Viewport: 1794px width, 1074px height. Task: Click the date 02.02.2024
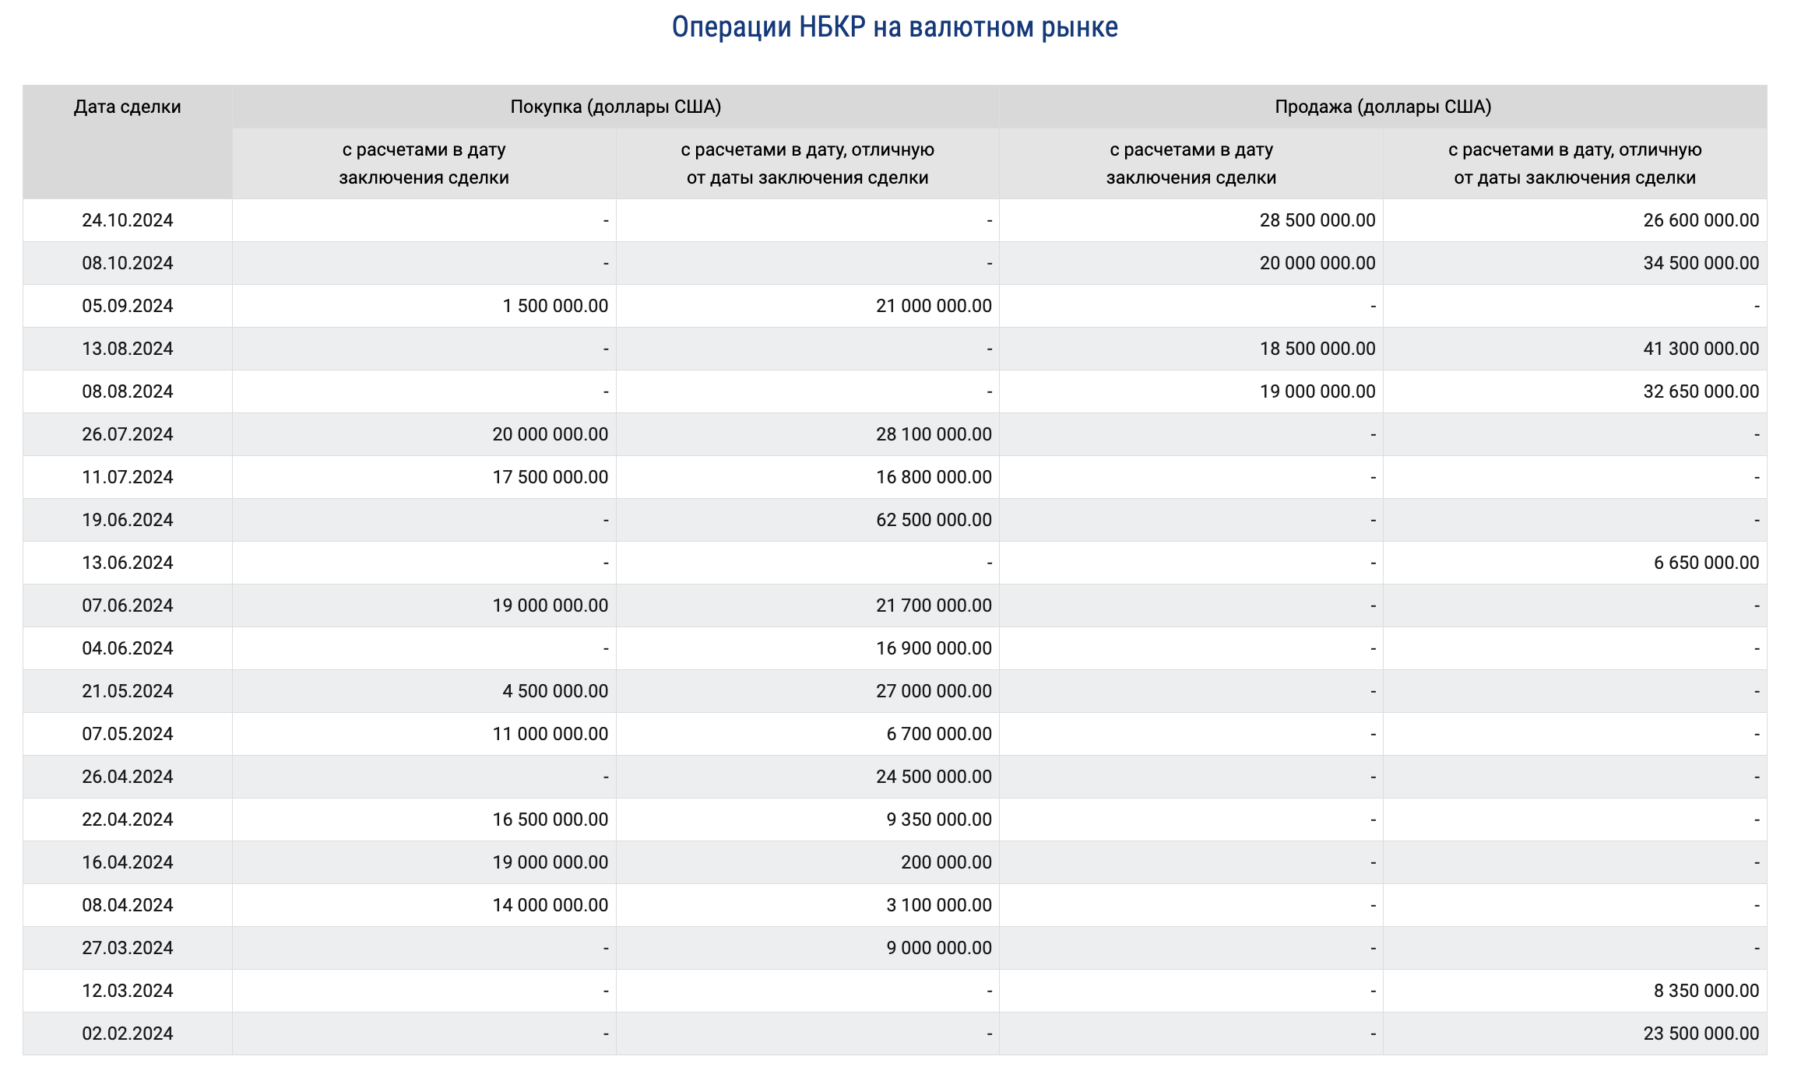127,1034
